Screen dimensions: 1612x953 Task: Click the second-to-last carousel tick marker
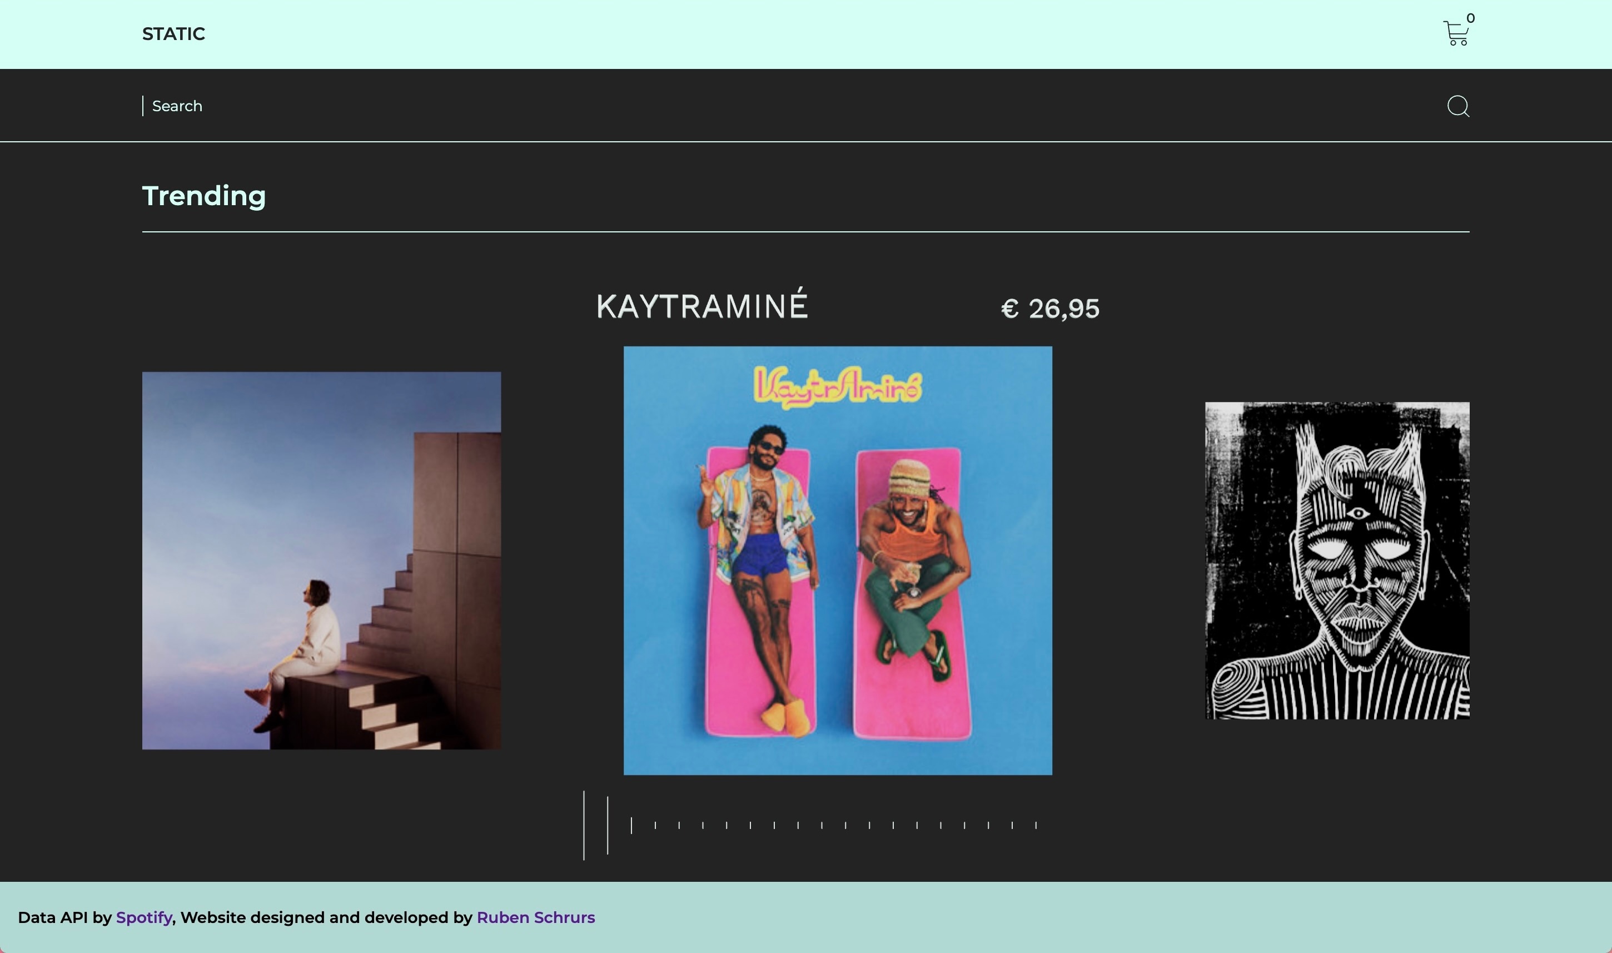pyautogui.click(x=1012, y=825)
